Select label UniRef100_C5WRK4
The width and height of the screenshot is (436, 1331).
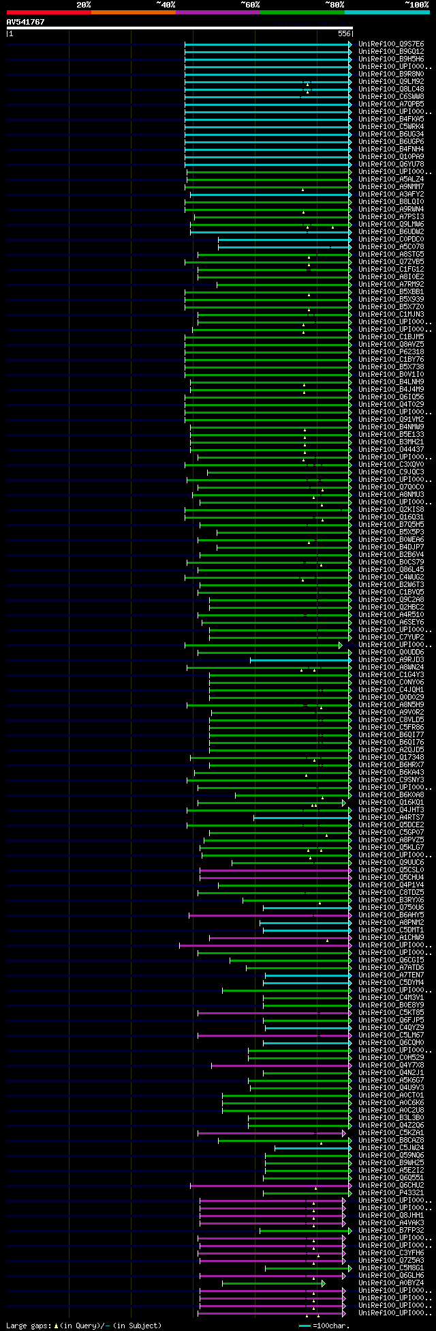391,126
